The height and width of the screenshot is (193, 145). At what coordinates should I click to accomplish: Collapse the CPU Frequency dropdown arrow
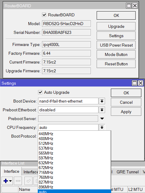click(x=102, y=127)
